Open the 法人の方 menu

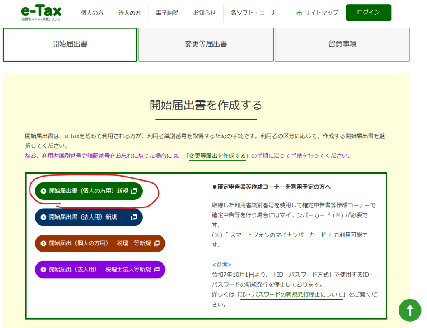pos(129,13)
